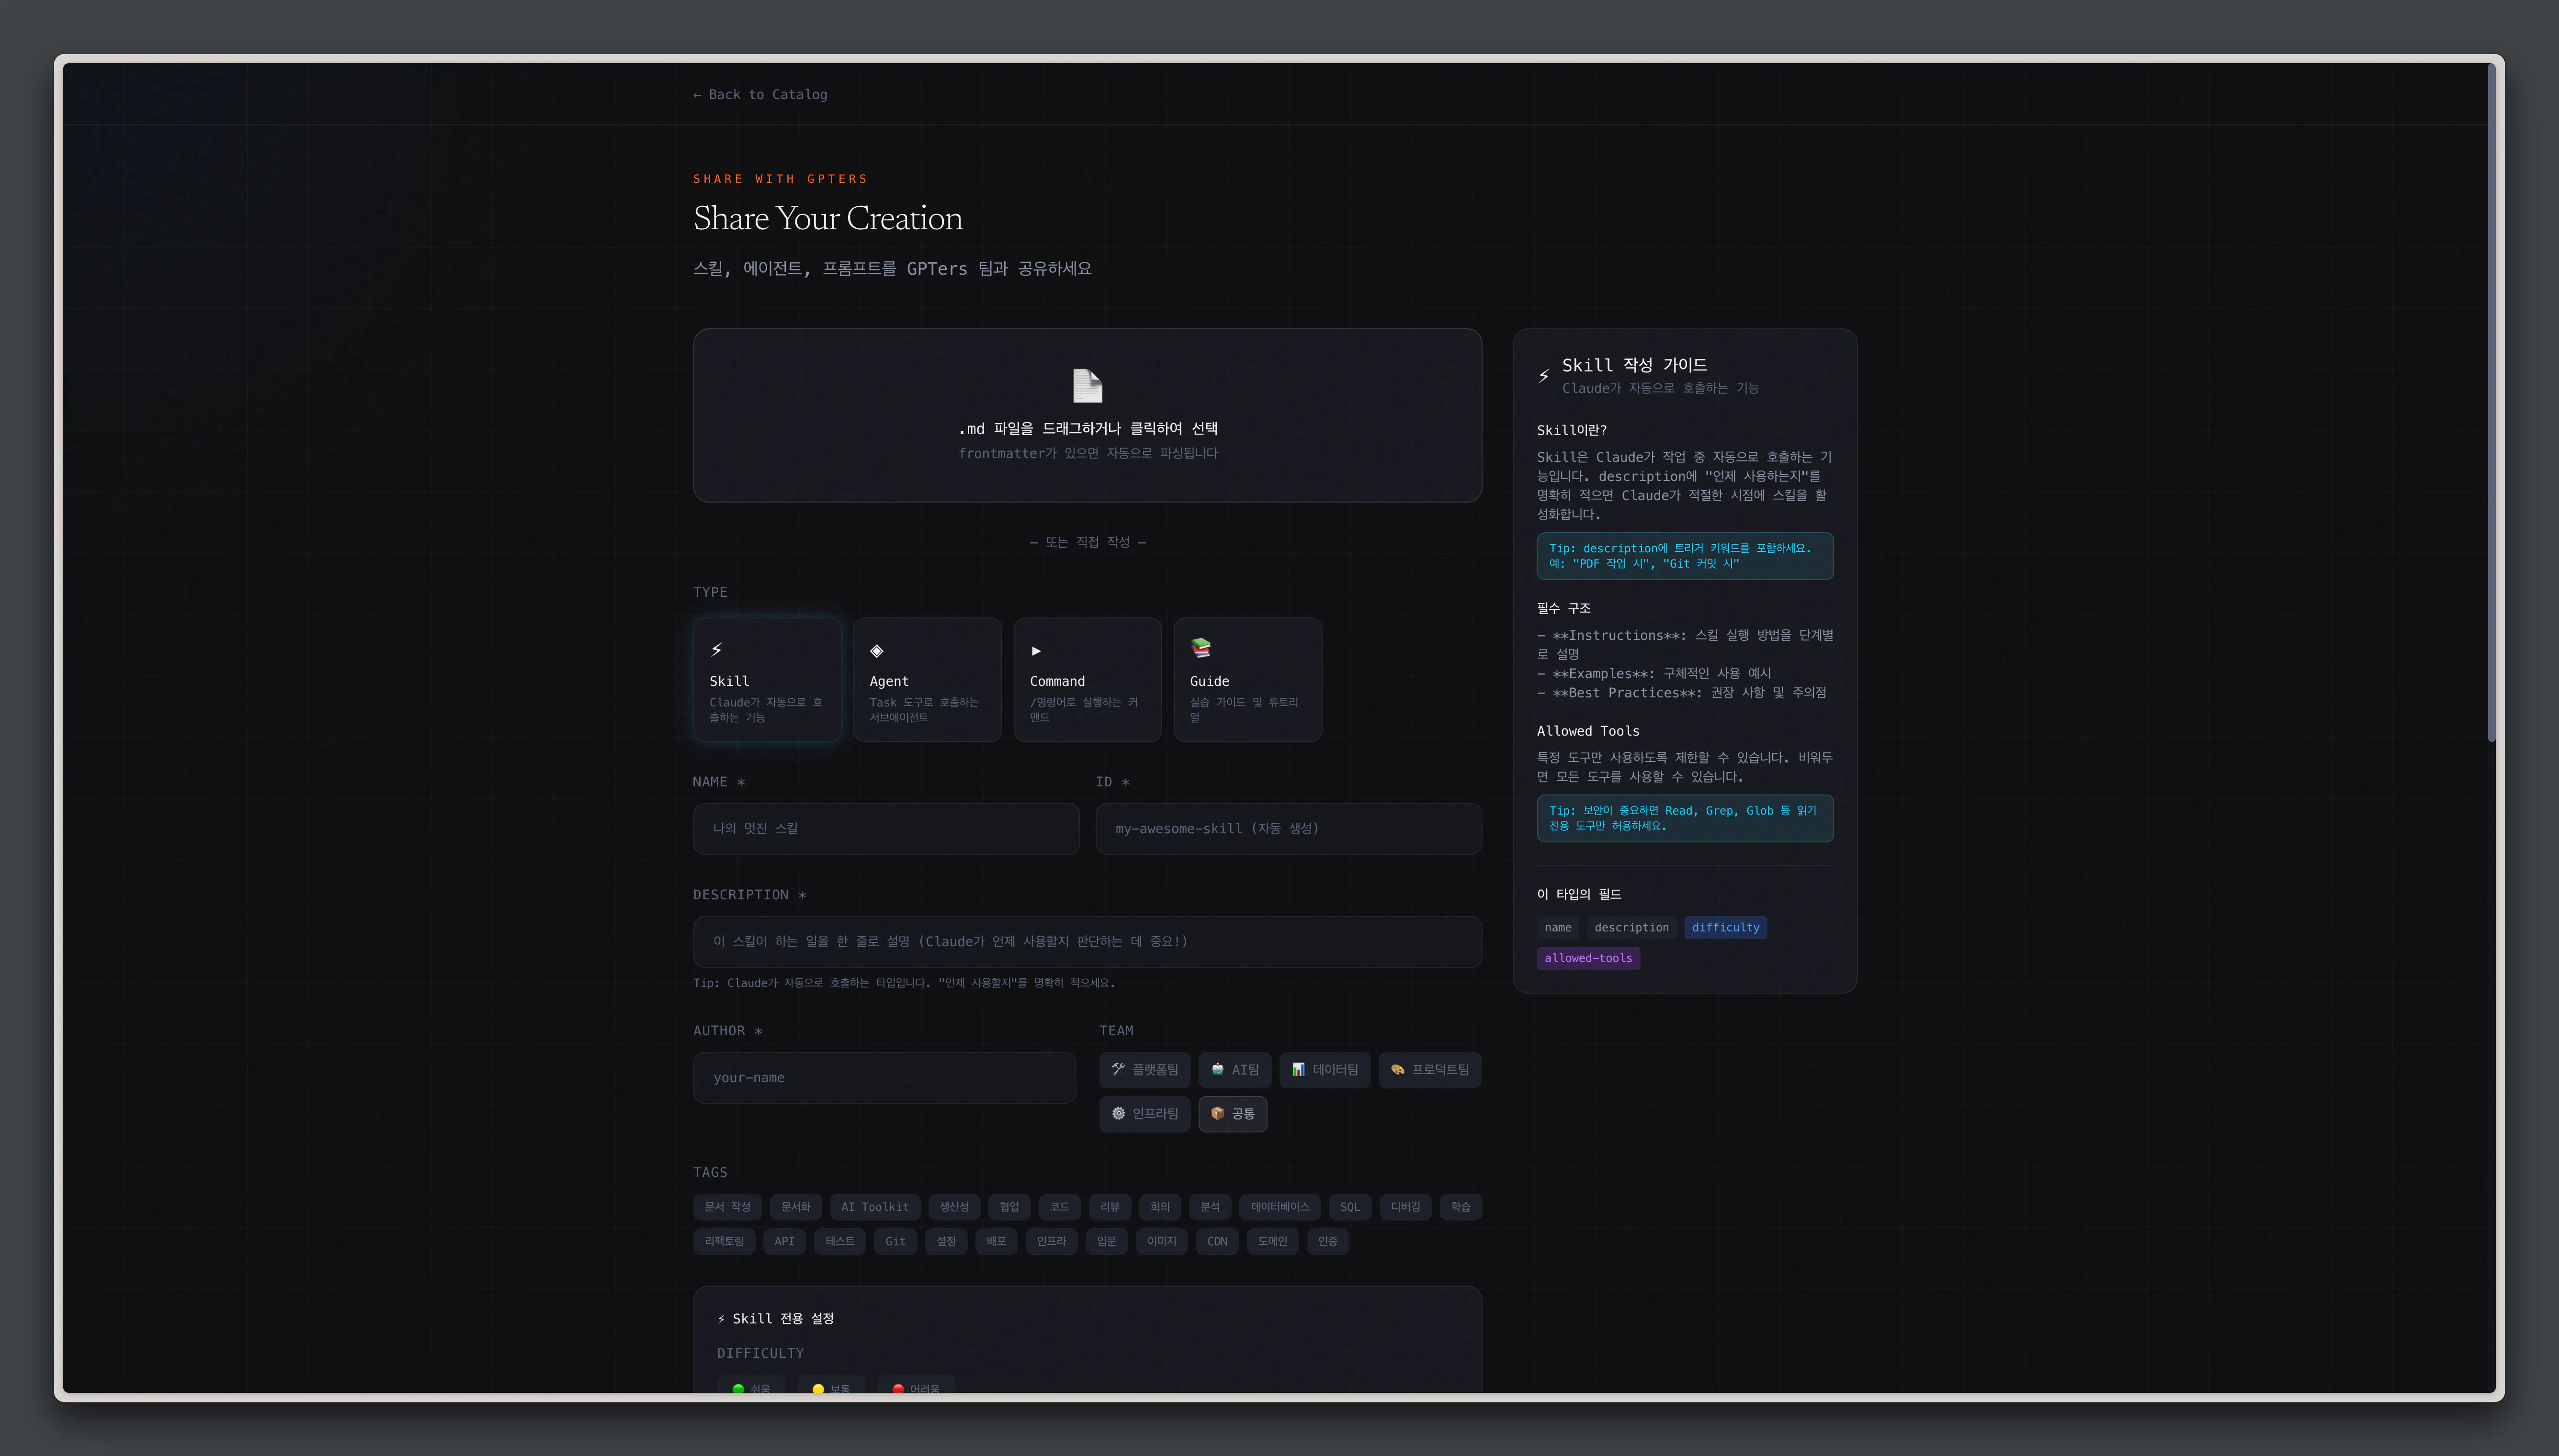Toggle the 공통 team option
This screenshot has height=1456, width=2559.
(1233, 1114)
